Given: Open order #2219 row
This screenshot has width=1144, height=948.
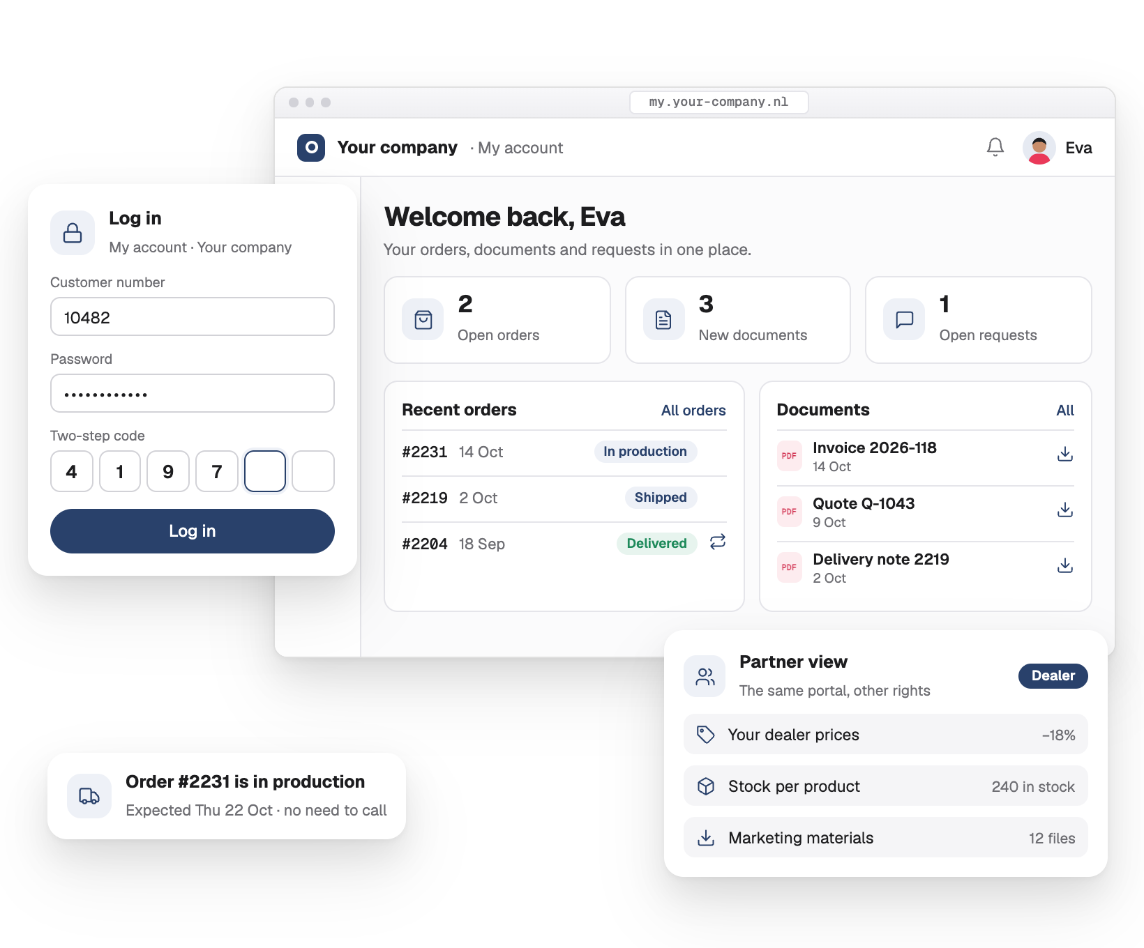Looking at the screenshot, I should click(x=564, y=498).
